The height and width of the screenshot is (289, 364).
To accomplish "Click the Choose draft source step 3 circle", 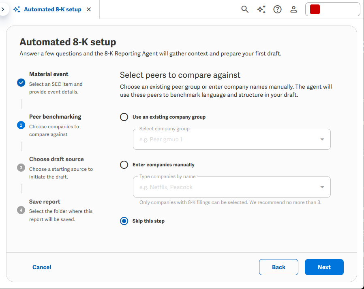I will click(21, 168).
